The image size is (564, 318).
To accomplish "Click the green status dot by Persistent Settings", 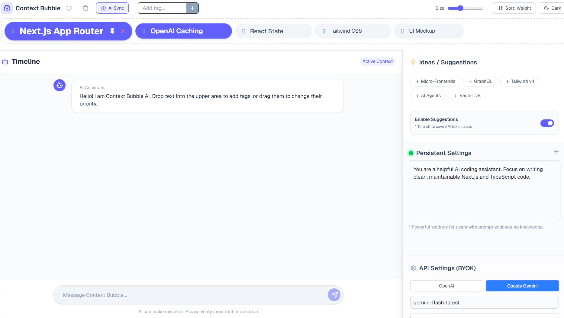I will coord(411,153).
